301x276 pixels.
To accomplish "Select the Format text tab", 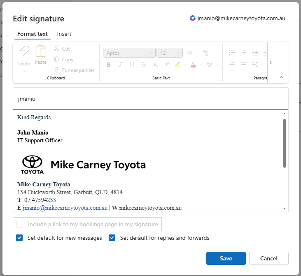I will [33, 34].
